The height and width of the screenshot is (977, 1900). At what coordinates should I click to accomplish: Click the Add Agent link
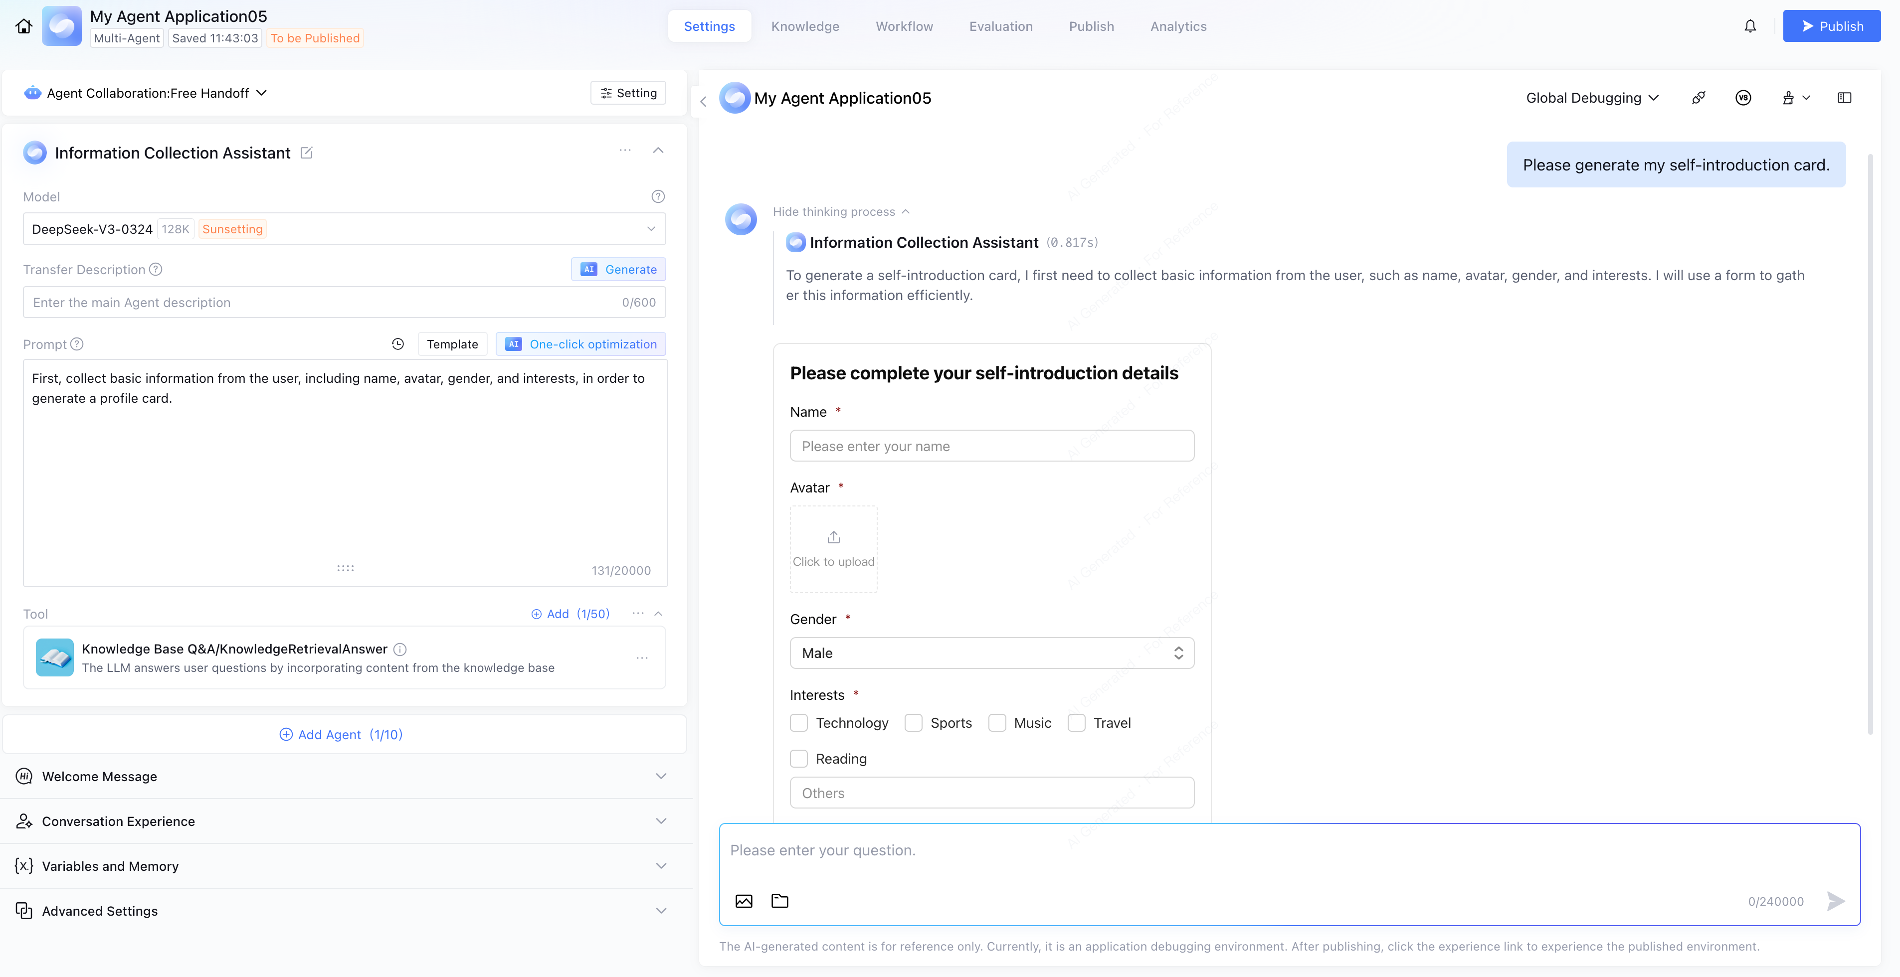342,734
